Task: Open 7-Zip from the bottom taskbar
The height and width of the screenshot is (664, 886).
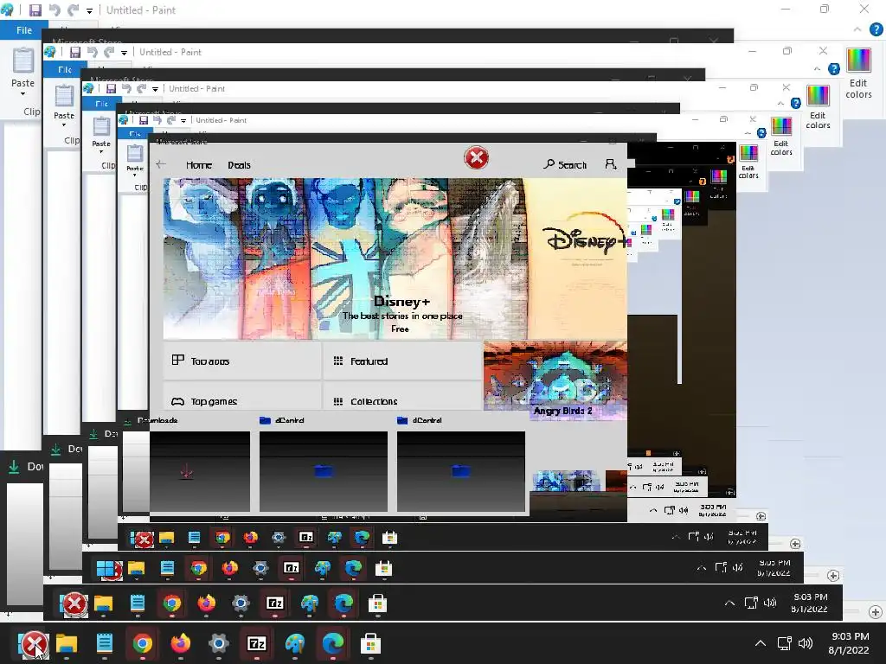Action: [256, 643]
